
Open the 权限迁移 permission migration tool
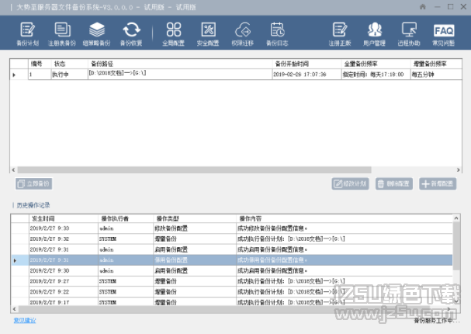[x=243, y=34]
